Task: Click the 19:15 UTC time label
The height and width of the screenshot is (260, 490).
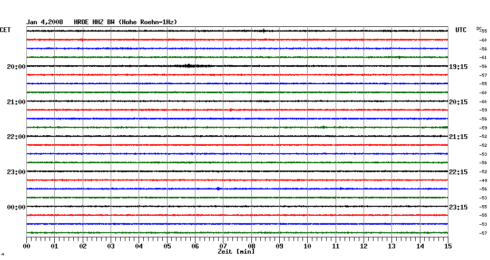Action: click(x=458, y=67)
